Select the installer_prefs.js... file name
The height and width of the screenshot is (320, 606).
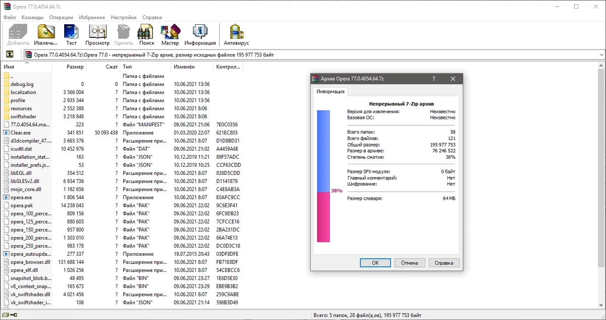click(x=31, y=165)
